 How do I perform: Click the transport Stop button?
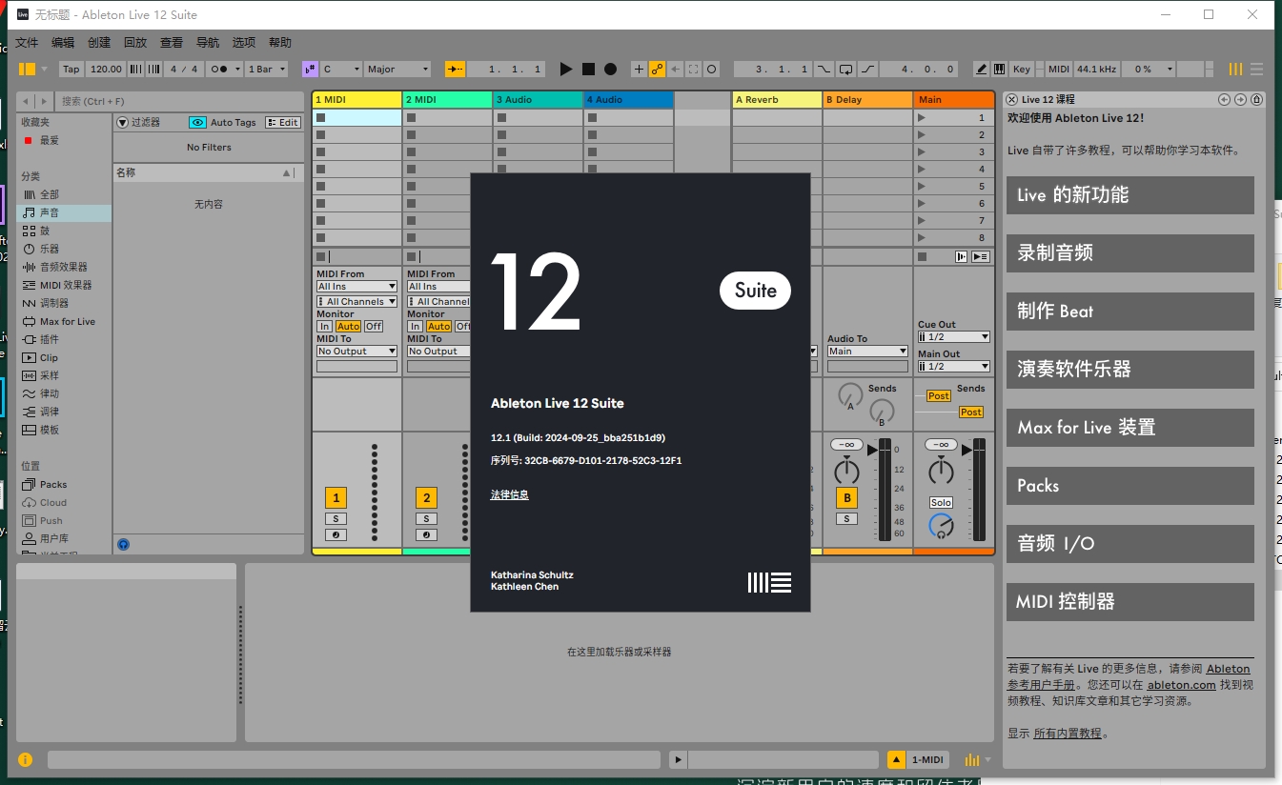click(x=588, y=69)
